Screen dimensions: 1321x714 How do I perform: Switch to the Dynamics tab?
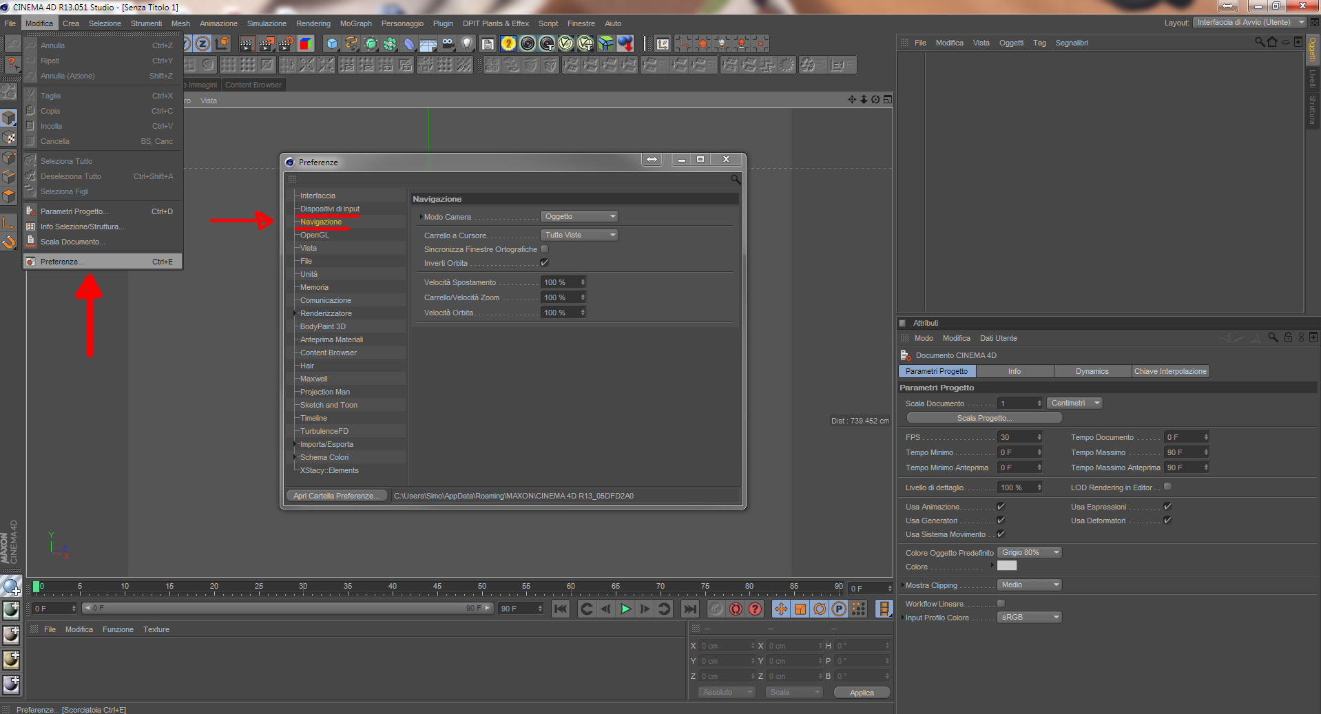[x=1092, y=371]
